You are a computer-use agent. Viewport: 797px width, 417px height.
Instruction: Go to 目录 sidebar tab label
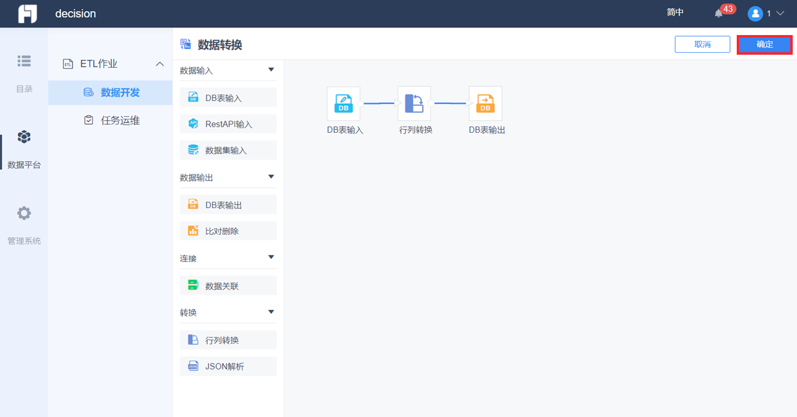(x=24, y=89)
